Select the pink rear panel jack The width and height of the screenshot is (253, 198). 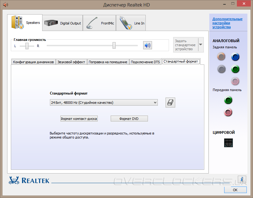pyautogui.click(x=235, y=81)
